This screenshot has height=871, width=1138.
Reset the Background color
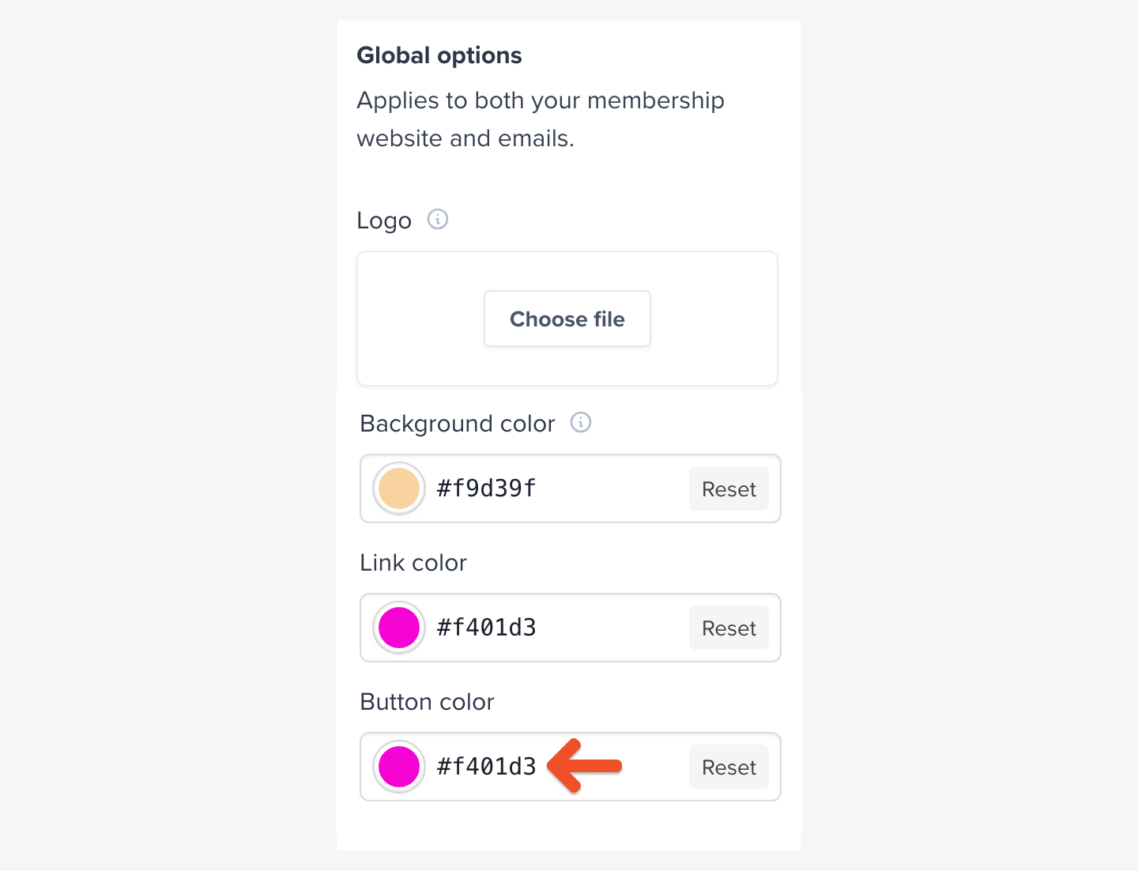coord(728,489)
